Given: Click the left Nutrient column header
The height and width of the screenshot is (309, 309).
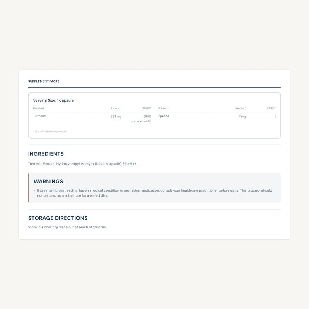Looking at the screenshot, I should pyautogui.click(x=38, y=109).
